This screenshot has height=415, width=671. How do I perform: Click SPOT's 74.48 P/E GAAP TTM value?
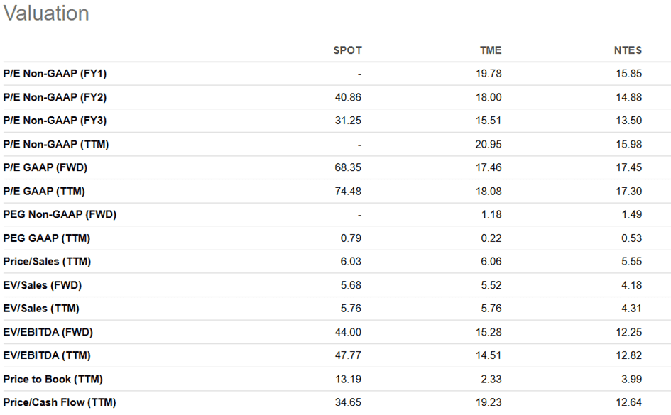pos(348,192)
